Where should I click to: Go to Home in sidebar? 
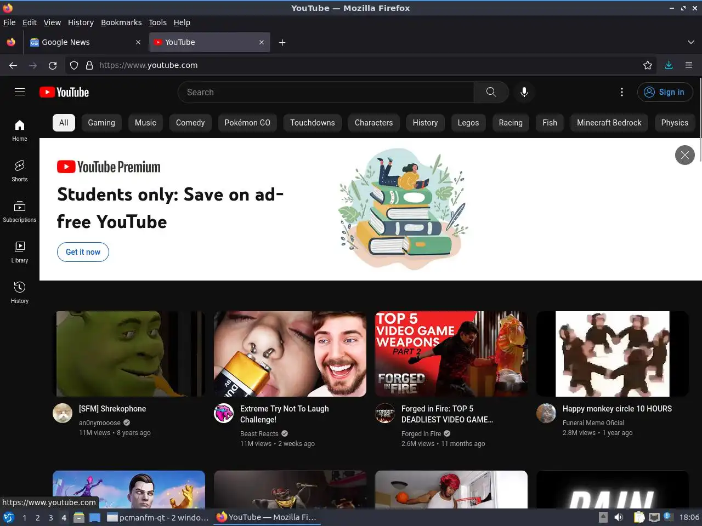(20, 131)
